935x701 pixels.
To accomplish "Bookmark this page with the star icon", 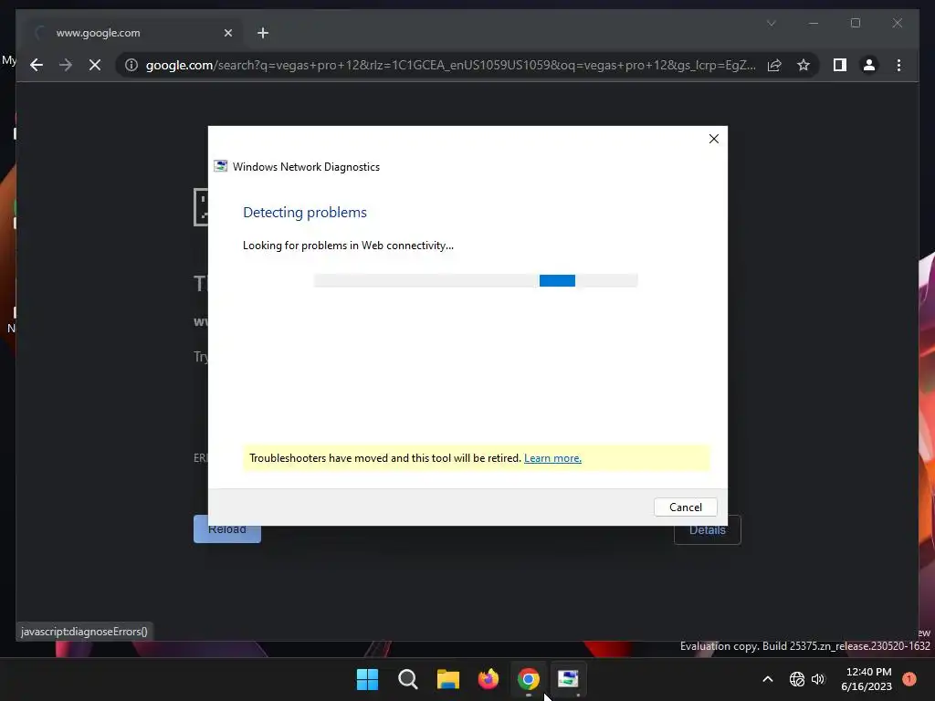I will click(x=804, y=65).
